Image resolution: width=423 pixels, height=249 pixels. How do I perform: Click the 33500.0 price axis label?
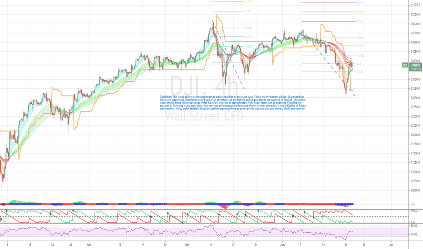pos(415,79)
